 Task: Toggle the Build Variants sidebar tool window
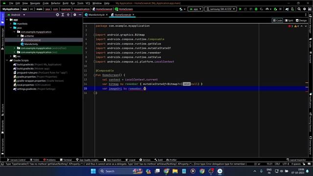point(2,147)
